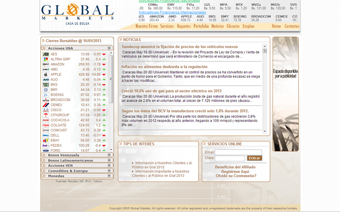Click the Espacio disponible para publicidad banner

[x=286, y=94]
